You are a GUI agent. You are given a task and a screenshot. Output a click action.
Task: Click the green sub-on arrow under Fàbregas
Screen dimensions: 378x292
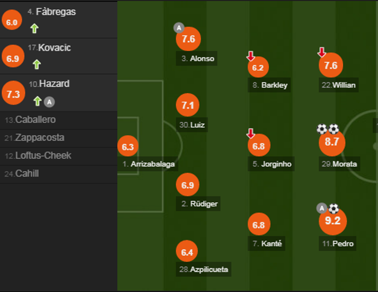click(x=34, y=29)
